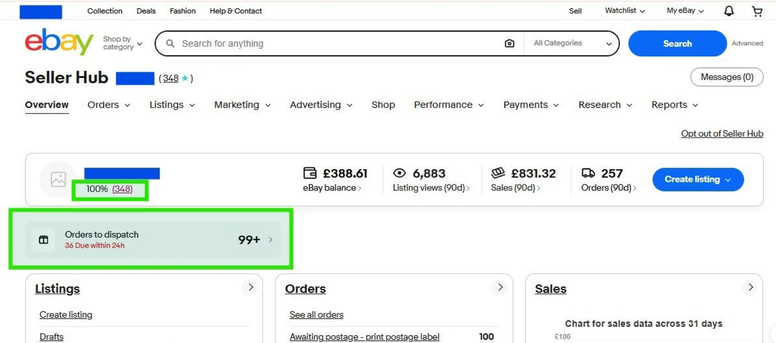Image resolution: width=776 pixels, height=343 pixels.
Task: Open the shopping cart
Action: pos(757,11)
